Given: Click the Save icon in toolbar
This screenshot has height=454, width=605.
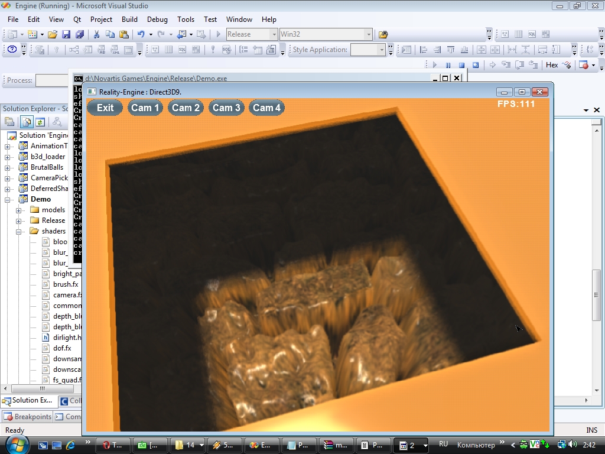Looking at the screenshot, I should coord(66,34).
